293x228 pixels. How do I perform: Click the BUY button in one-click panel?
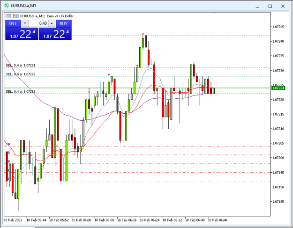tap(64, 24)
